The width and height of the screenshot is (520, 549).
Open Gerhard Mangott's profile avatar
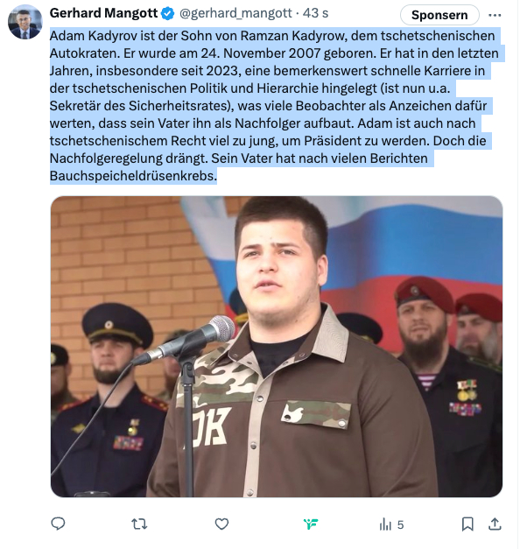point(25,23)
